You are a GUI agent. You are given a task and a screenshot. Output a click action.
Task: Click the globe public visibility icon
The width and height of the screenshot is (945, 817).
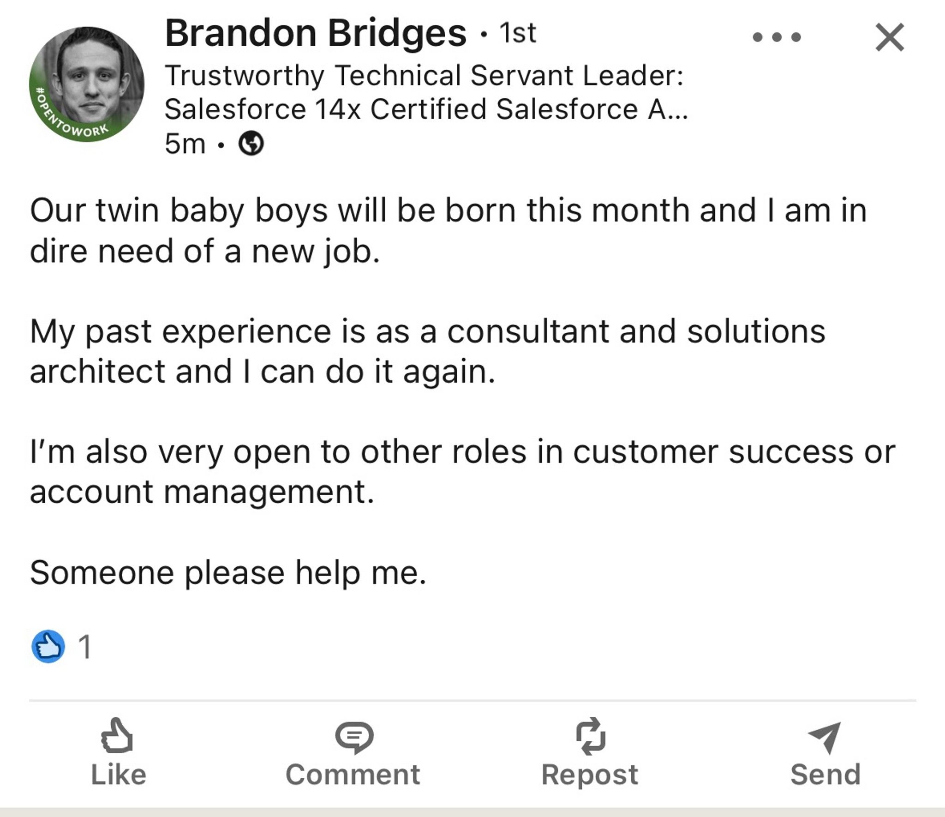coord(251,144)
